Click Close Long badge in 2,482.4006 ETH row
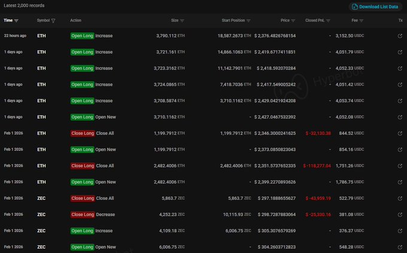407x253 pixels. coord(83,166)
